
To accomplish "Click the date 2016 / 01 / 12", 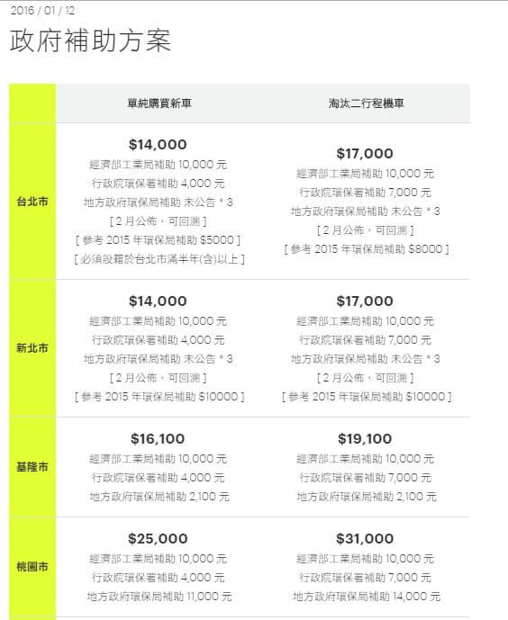I will click(x=42, y=10).
